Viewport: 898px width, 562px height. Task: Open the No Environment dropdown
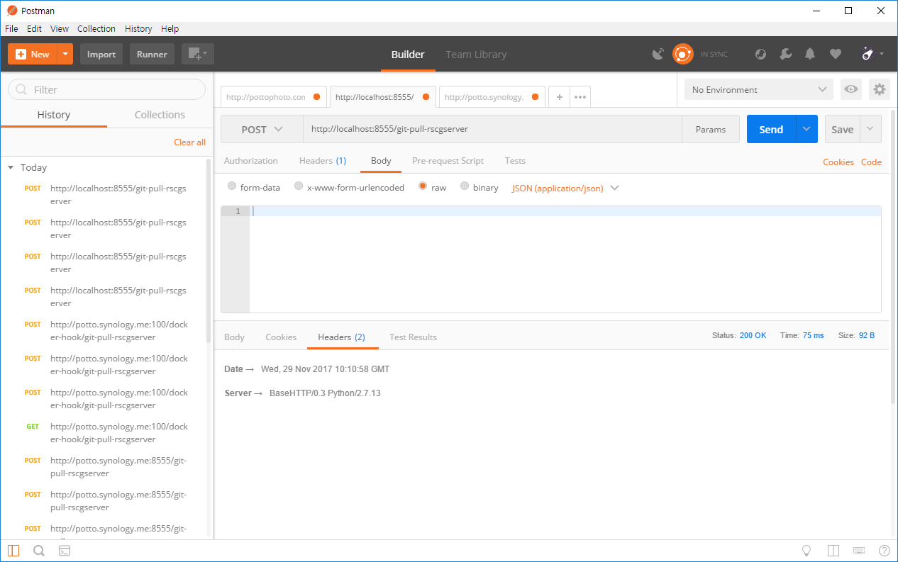[x=758, y=89]
